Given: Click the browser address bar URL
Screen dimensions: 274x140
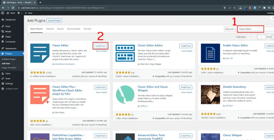Looking at the screenshot, I should tap(63, 8).
